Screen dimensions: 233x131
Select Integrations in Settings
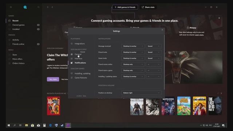point(80,44)
